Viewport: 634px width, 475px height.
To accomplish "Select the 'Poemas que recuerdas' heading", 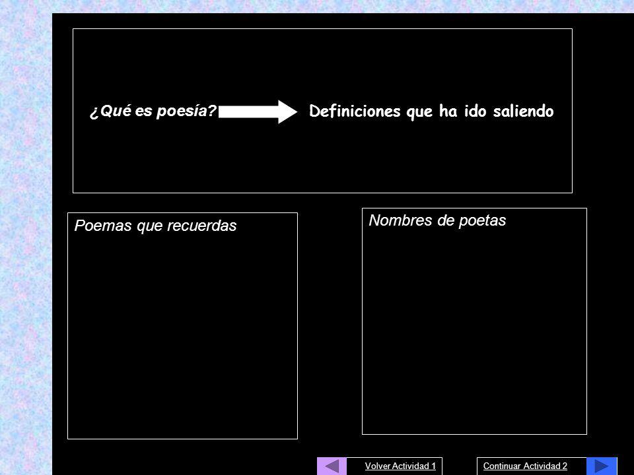I will click(155, 226).
